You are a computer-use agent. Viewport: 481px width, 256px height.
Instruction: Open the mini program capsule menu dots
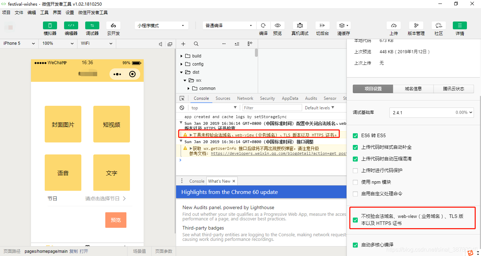(x=117, y=74)
